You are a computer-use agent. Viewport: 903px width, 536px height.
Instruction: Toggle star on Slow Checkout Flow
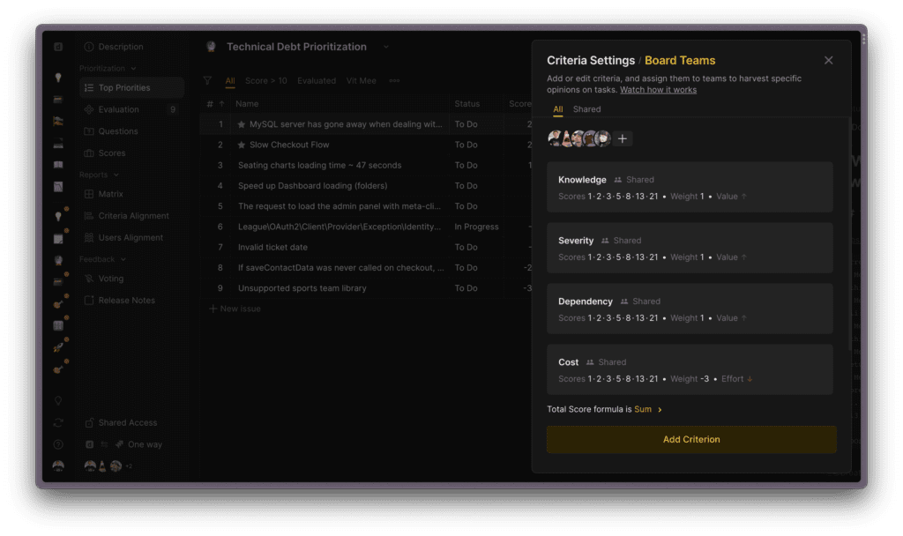pyautogui.click(x=242, y=145)
